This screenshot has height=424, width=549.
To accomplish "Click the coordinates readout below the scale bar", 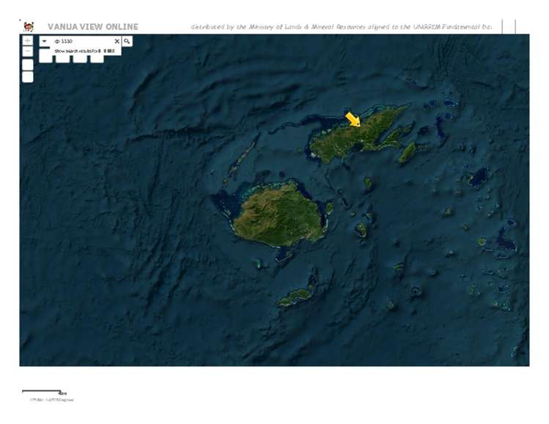I will pyautogui.click(x=51, y=400).
